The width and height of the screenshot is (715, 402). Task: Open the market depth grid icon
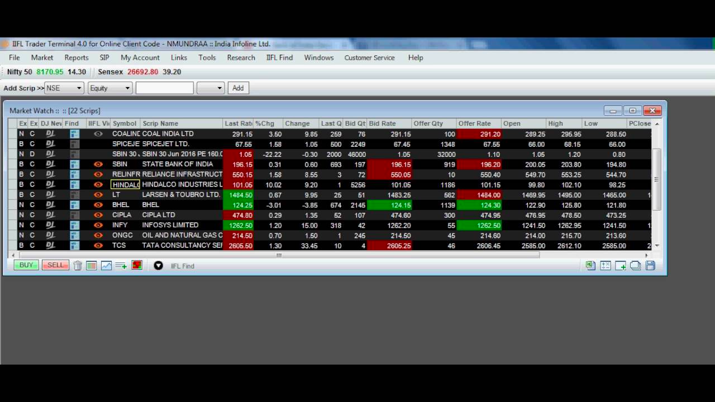coord(92,266)
